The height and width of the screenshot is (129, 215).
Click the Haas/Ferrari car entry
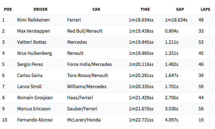pos(80,98)
